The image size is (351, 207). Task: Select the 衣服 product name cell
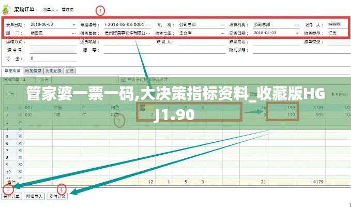(x=67, y=108)
